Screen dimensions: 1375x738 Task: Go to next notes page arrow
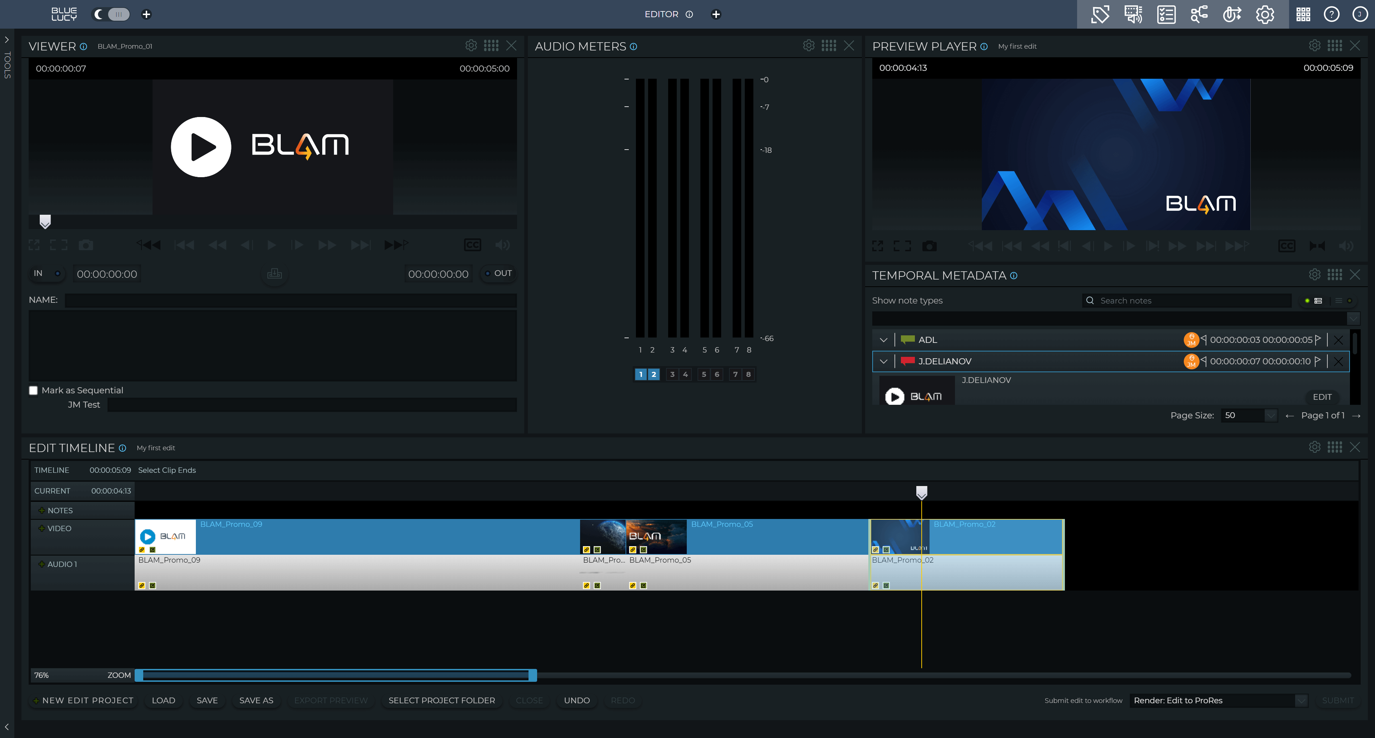1356,416
